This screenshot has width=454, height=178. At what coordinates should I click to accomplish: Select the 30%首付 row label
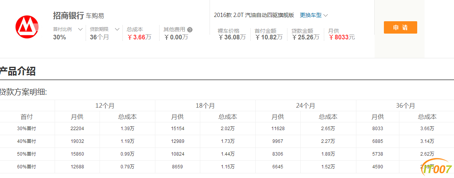[27, 129]
